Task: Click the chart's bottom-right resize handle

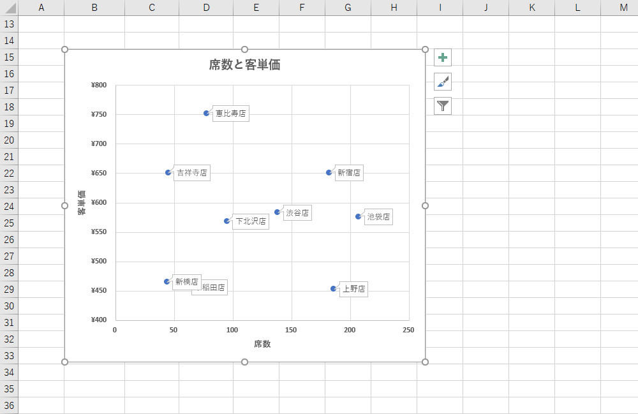Action: click(x=425, y=362)
